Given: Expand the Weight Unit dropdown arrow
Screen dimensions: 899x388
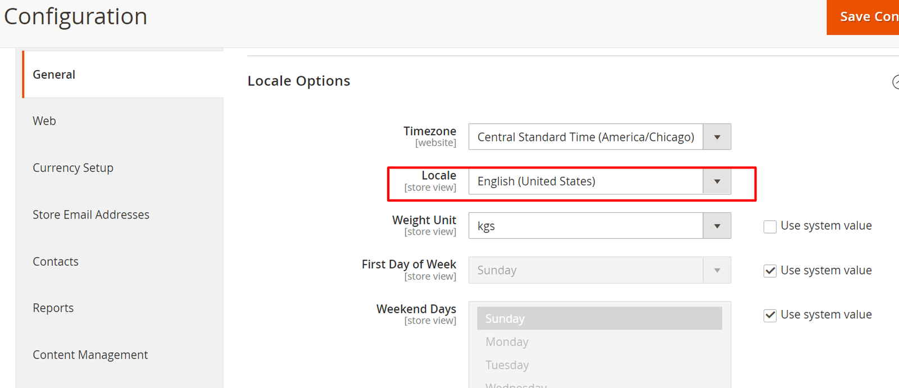Looking at the screenshot, I should [x=717, y=226].
